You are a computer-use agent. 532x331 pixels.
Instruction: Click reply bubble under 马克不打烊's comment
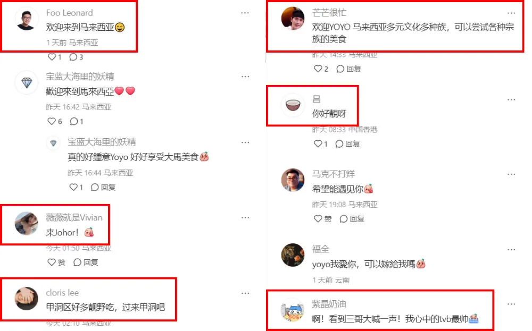[343, 219]
